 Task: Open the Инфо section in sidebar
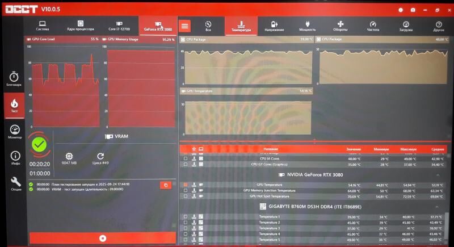coord(15,158)
